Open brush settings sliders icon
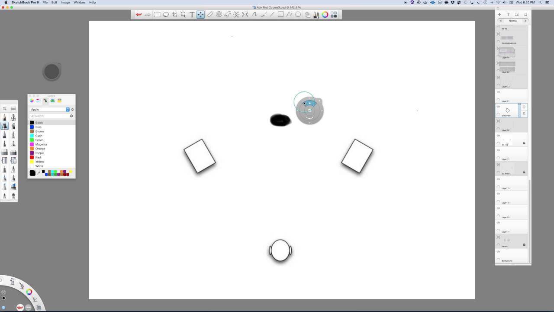Screen dimensions: 554x312 pos(5,108)
